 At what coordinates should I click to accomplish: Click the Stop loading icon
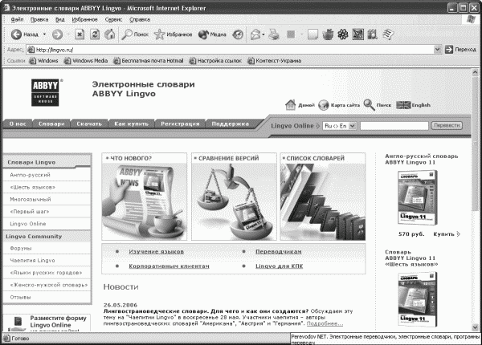(x=80, y=34)
